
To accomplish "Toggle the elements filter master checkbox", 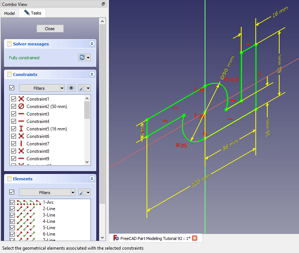I will tap(12, 192).
